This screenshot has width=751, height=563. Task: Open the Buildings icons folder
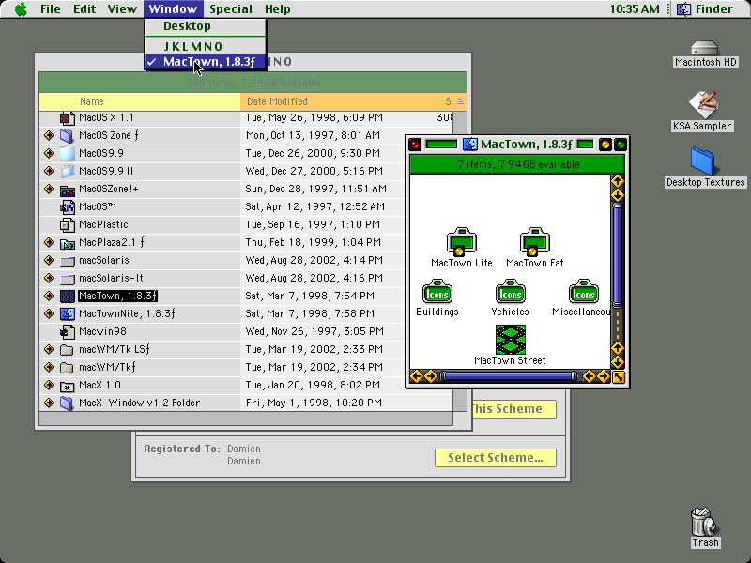point(437,291)
